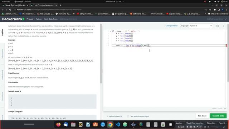Image resolution: width=229 pixels, height=129 pixels.
Task: Launch Thunderbird from the dock
Action: 66,124
